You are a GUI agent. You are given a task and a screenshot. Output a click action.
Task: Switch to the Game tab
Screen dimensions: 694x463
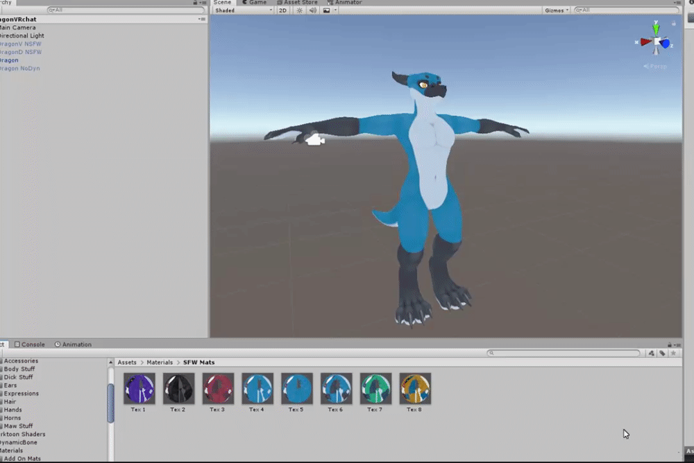pos(255,3)
